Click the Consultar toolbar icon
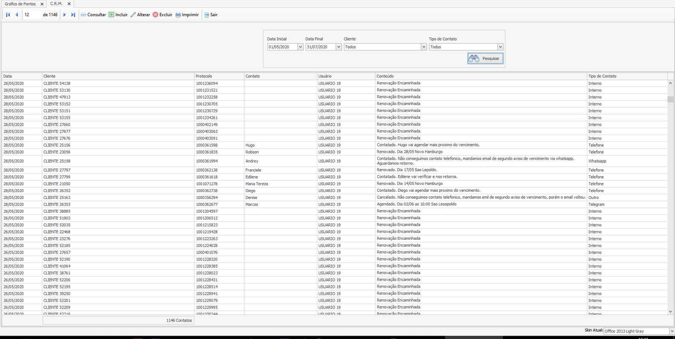675x339 pixels. (x=84, y=15)
